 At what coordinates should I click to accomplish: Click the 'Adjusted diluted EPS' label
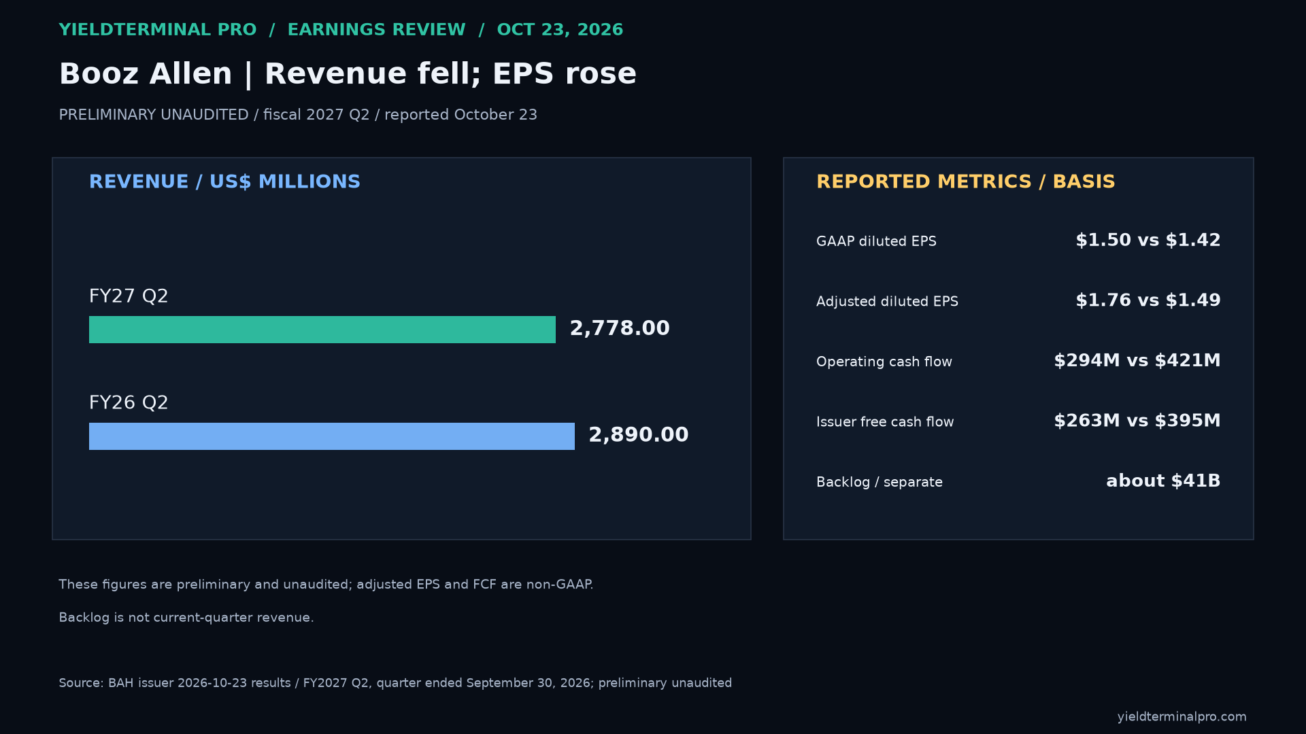[x=887, y=302]
